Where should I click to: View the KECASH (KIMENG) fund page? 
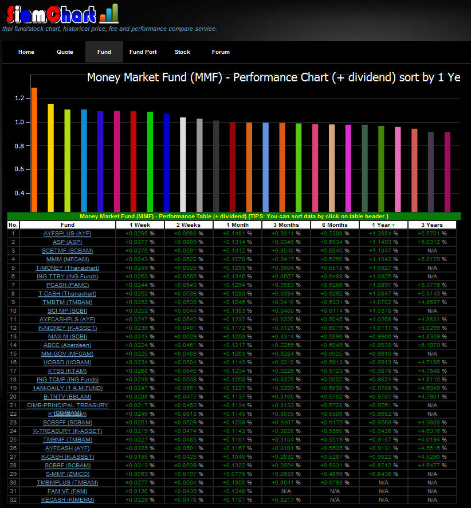[x=67, y=499]
